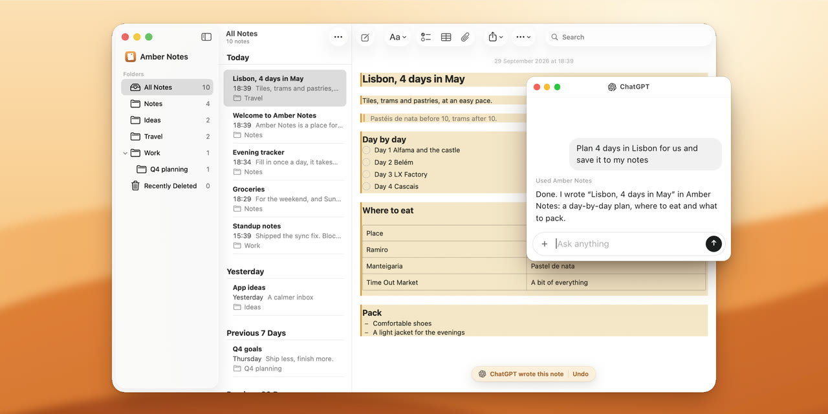828x414 pixels.
Task: Click the Where to eat heading
Action: pyautogui.click(x=388, y=210)
